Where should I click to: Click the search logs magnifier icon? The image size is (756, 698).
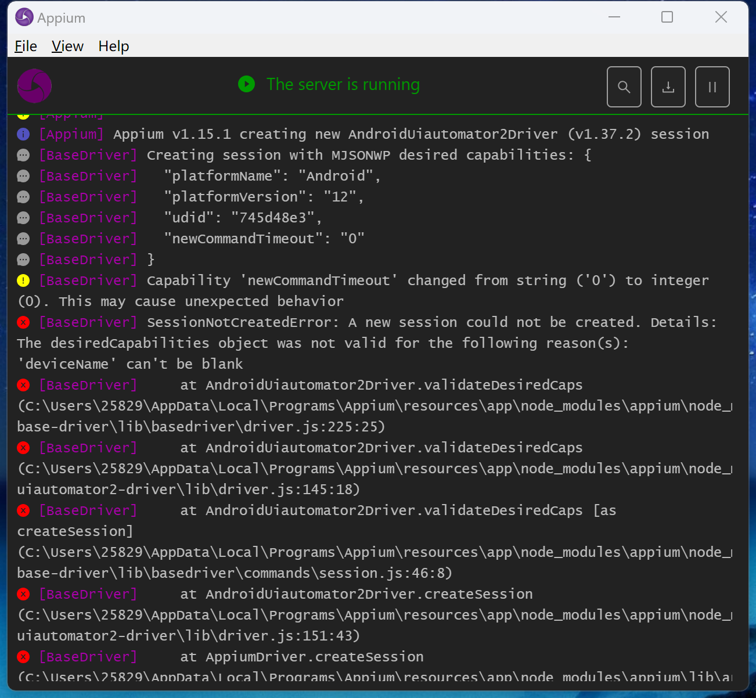(x=624, y=87)
